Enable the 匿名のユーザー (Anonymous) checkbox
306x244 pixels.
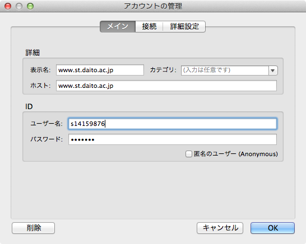coord(189,154)
